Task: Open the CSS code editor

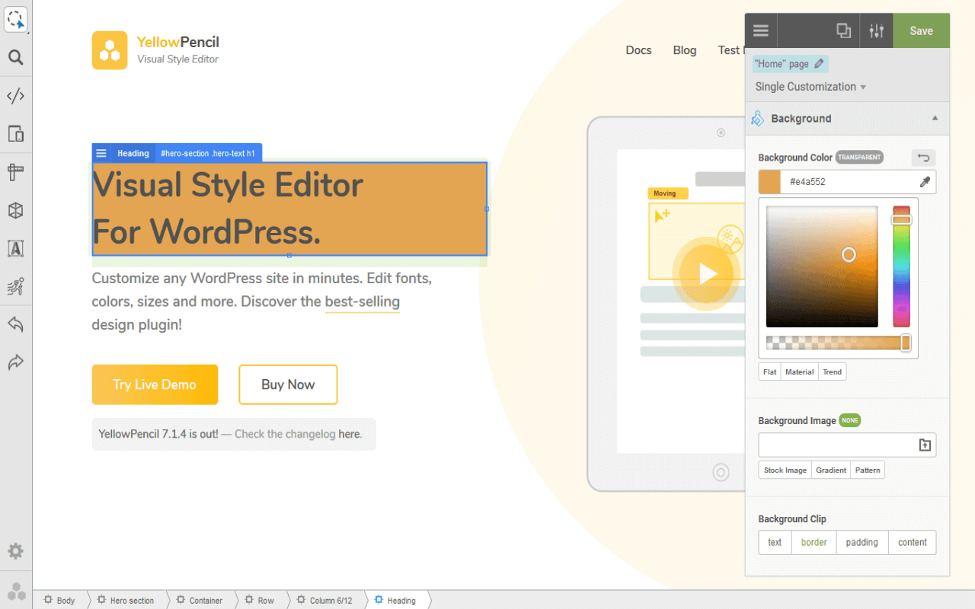Action: pyautogui.click(x=16, y=96)
